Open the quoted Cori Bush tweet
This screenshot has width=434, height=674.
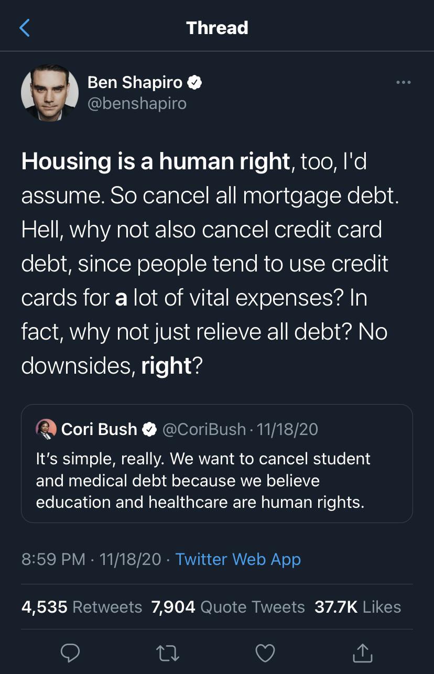(x=216, y=480)
